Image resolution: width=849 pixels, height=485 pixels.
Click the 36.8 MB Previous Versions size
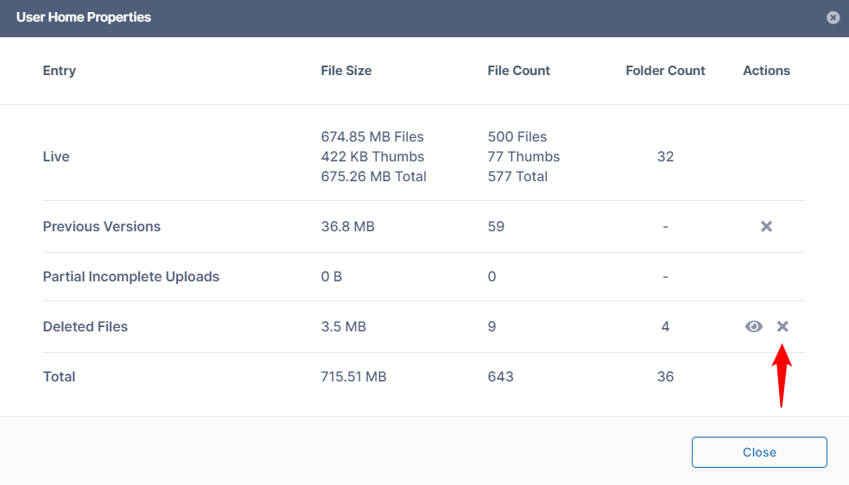347,227
